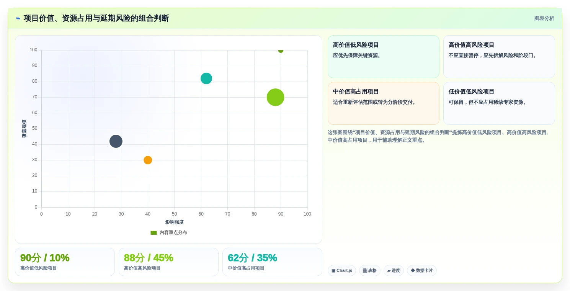Click the 88分 / 45% stat value
Image resolution: width=570 pixels, height=291 pixels.
(149, 258)
